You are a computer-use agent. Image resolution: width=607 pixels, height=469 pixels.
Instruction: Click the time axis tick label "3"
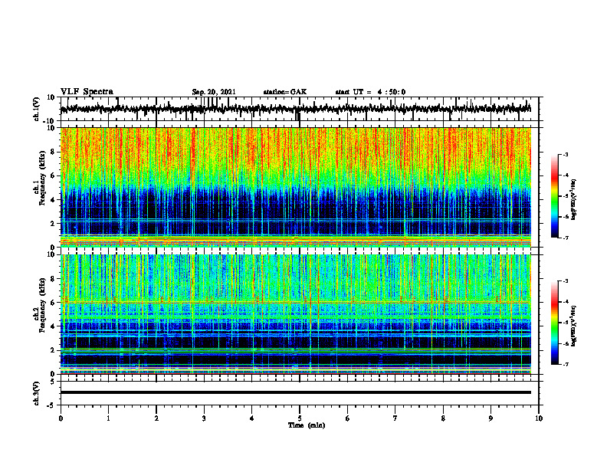tap(204, 418)
